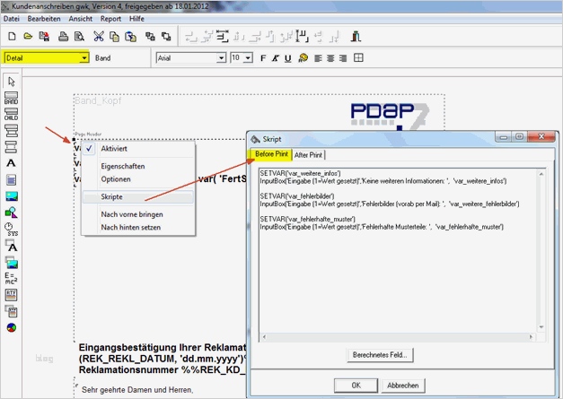563x399 pixels.
Task: Toggle centered text alignment
Action: point(330,58)
